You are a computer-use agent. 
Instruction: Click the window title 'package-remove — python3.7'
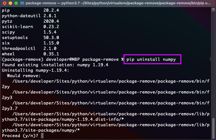pos(53,3)
